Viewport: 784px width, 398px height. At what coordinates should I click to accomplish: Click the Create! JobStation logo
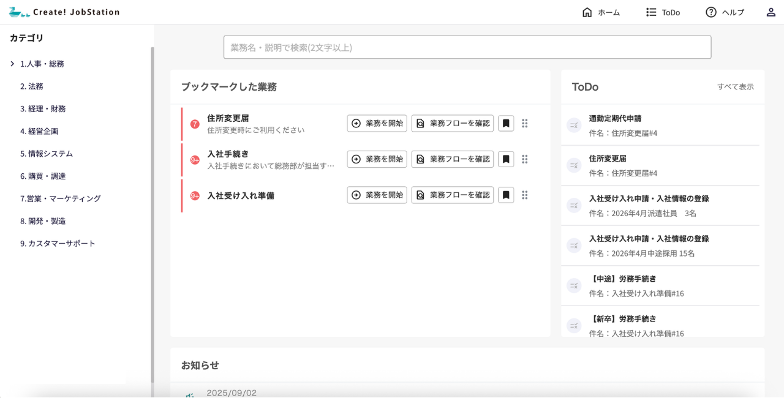(x=64, y=12)
